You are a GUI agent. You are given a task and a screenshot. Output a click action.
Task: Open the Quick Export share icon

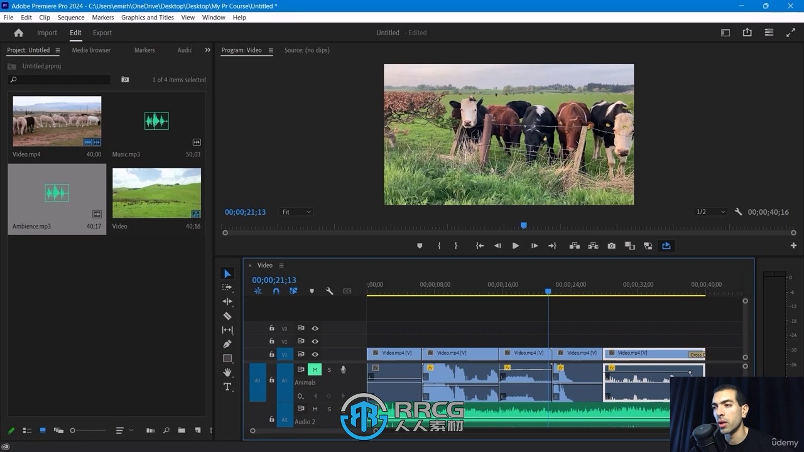pos(747,33)
